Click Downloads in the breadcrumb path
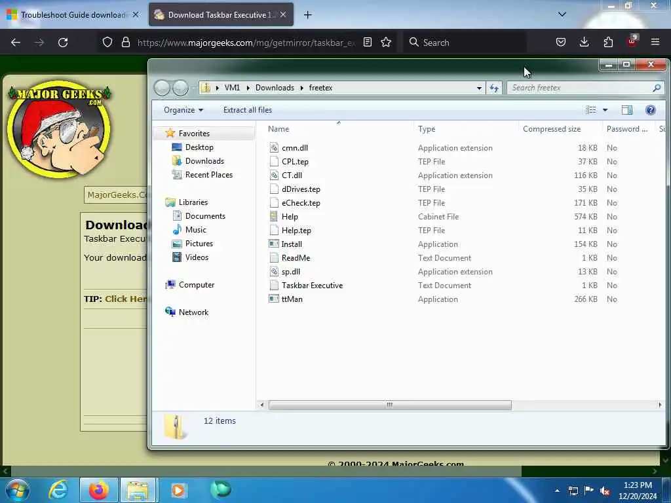 [275, 88]
